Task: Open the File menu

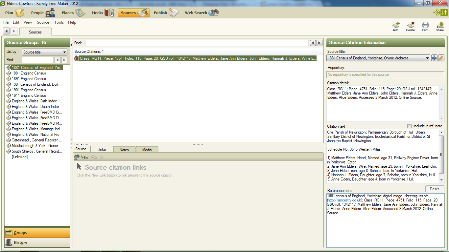Action: [6, 22]
